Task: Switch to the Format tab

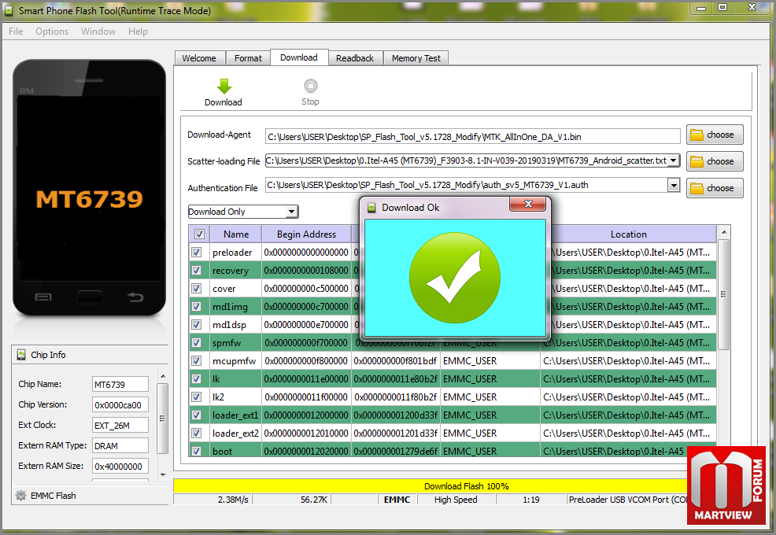Action: [x=248, y=58]
